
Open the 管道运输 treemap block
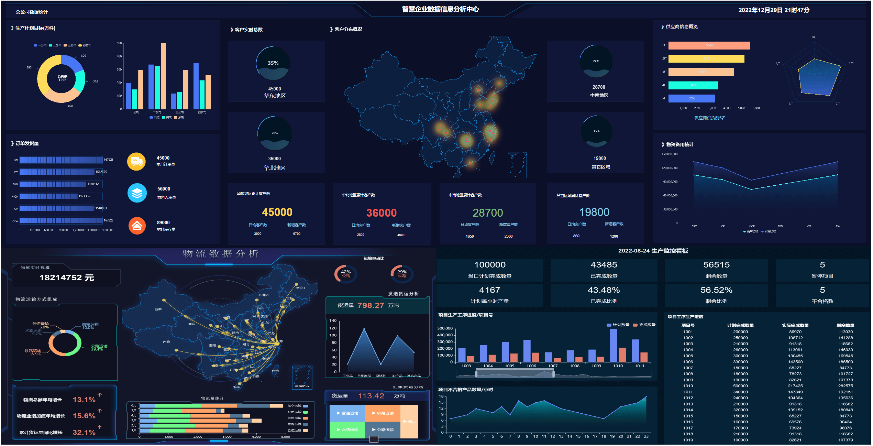tap(347, 414)
